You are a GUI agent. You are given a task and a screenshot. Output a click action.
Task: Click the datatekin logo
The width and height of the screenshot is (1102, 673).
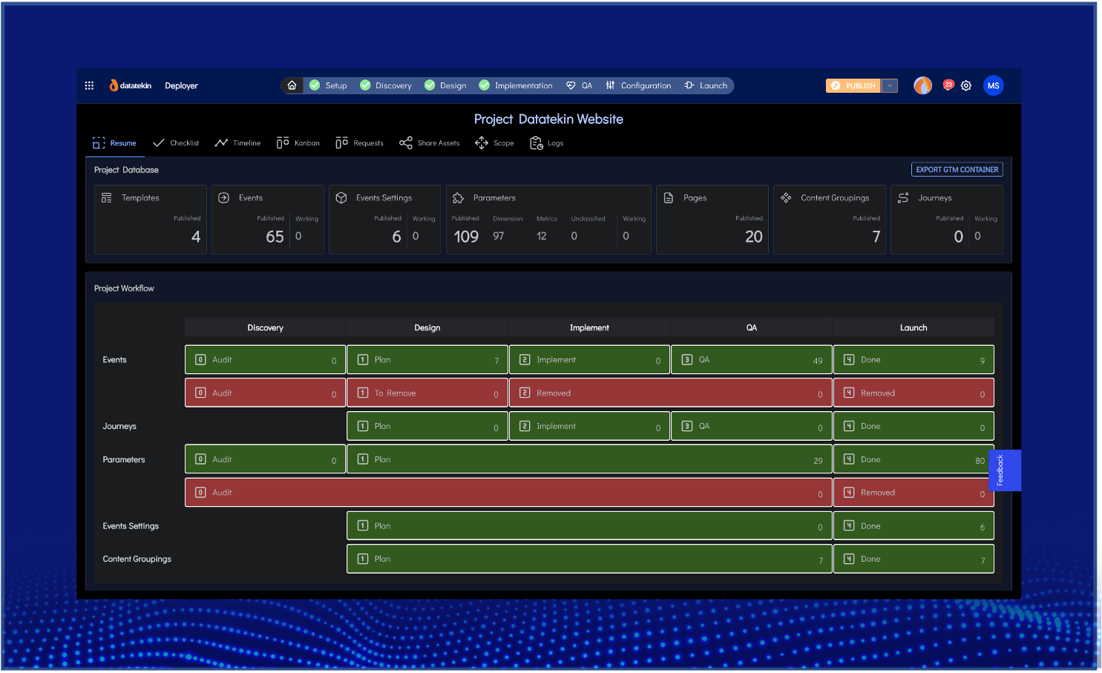coord(131,85)
